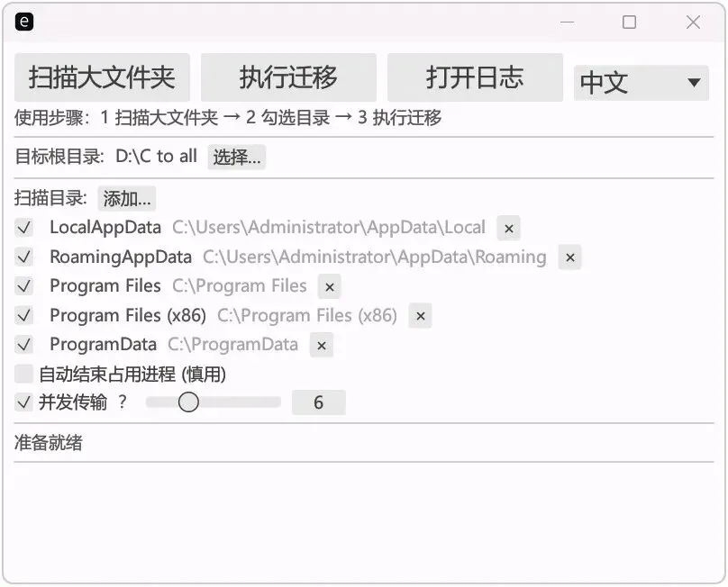
Task: Remove the LocalAppData scan directory entry
Action: [508, 228]
